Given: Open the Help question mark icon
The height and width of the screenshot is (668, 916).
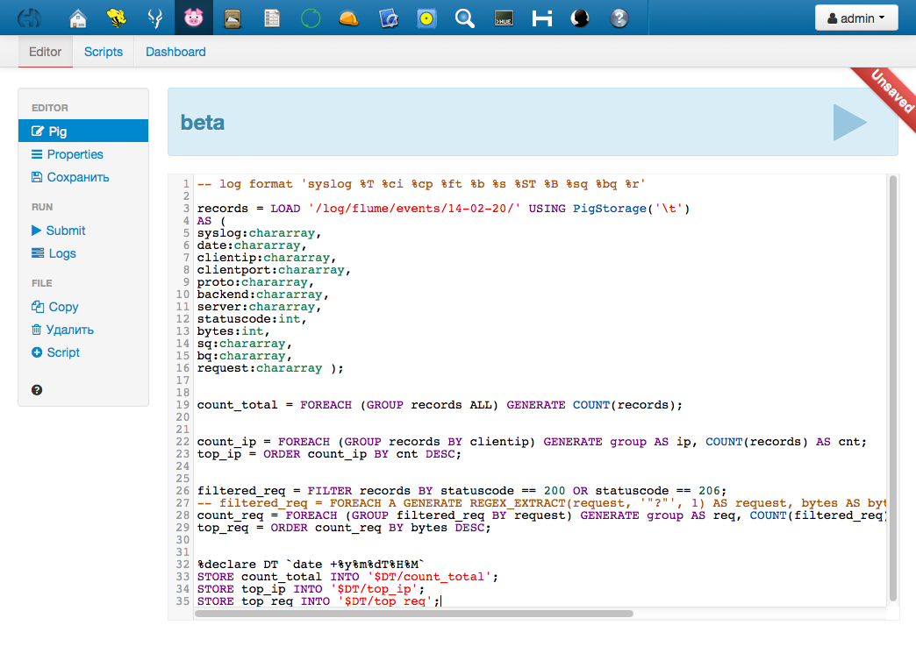Looking at the screenshot, I should click(x=619, y=18).
